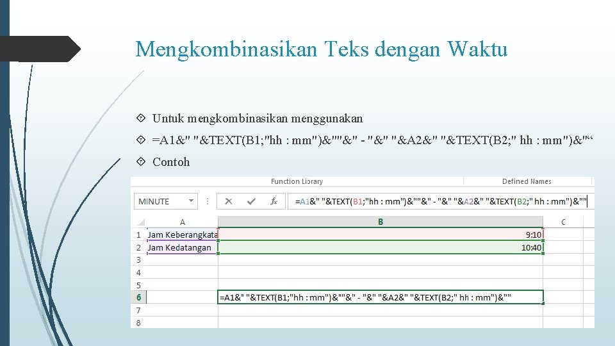Image resolution: width=615 pixels, height=346 pixels.
Task: Click the Name Box showing MINUTE
Action: [165, 201]
